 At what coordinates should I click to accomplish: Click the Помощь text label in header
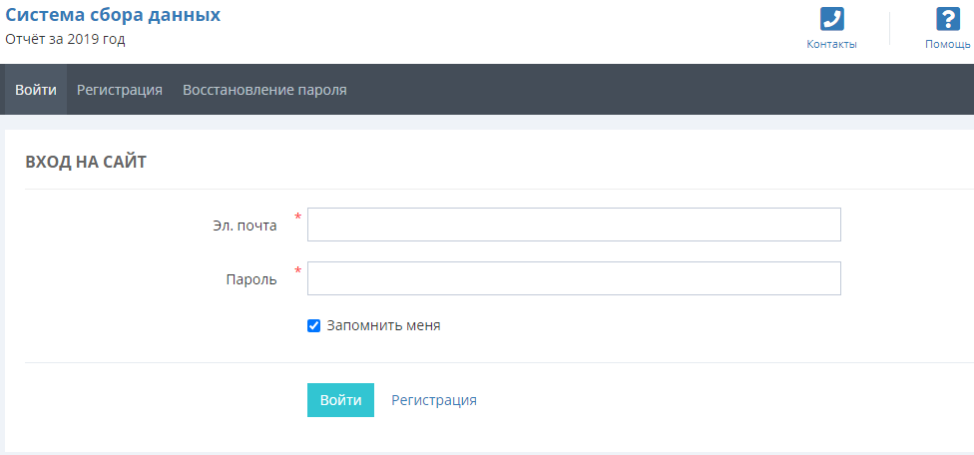point(947,45)
